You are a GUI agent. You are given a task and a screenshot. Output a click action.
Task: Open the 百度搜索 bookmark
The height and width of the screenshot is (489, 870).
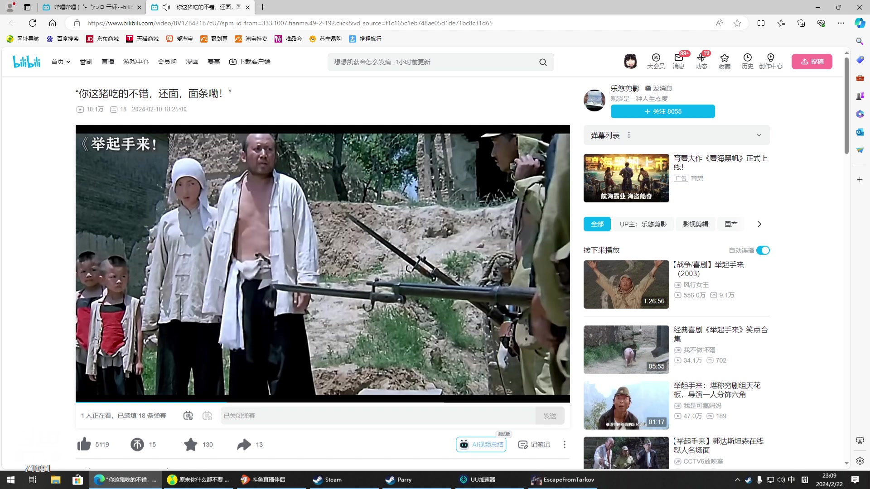(x=63, y=39)
